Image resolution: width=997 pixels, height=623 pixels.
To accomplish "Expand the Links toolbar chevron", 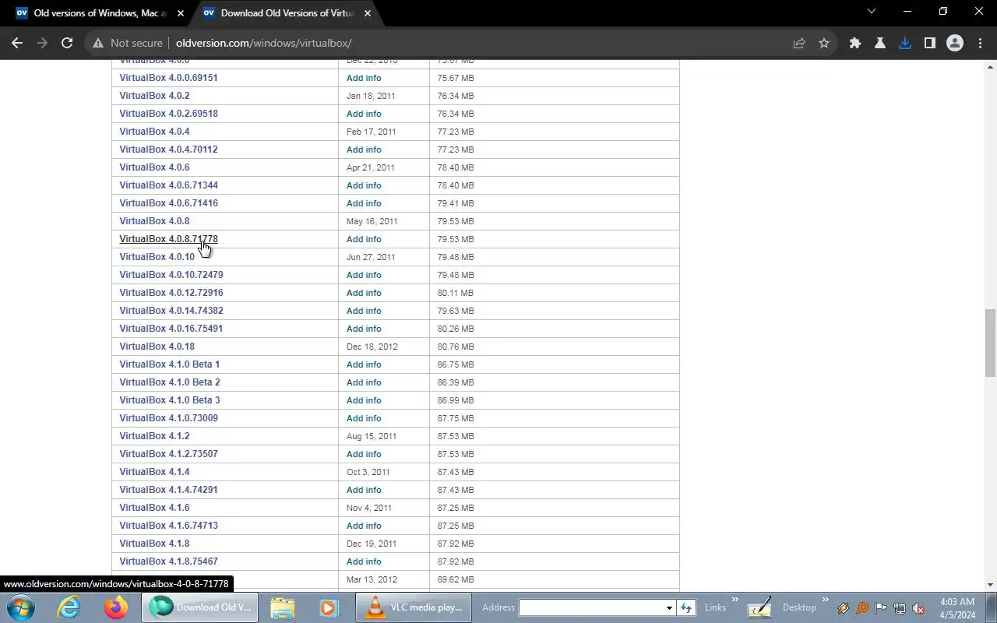I will (734, 601).
